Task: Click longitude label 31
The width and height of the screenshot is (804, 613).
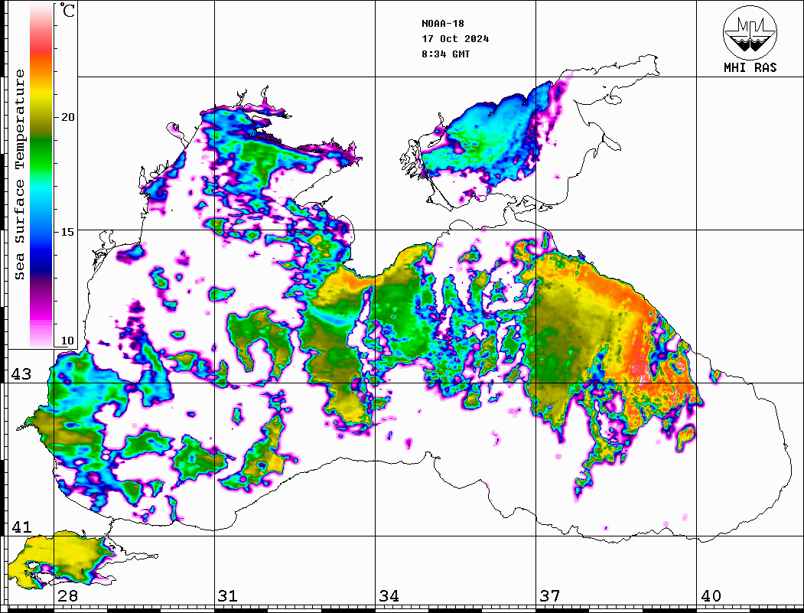Action: (228, 596)
